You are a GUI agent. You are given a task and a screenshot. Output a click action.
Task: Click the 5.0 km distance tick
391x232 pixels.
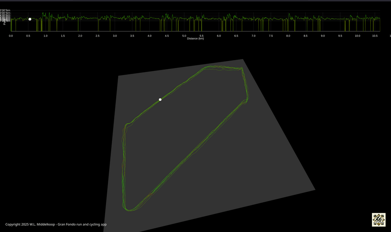tap(184, 35)
